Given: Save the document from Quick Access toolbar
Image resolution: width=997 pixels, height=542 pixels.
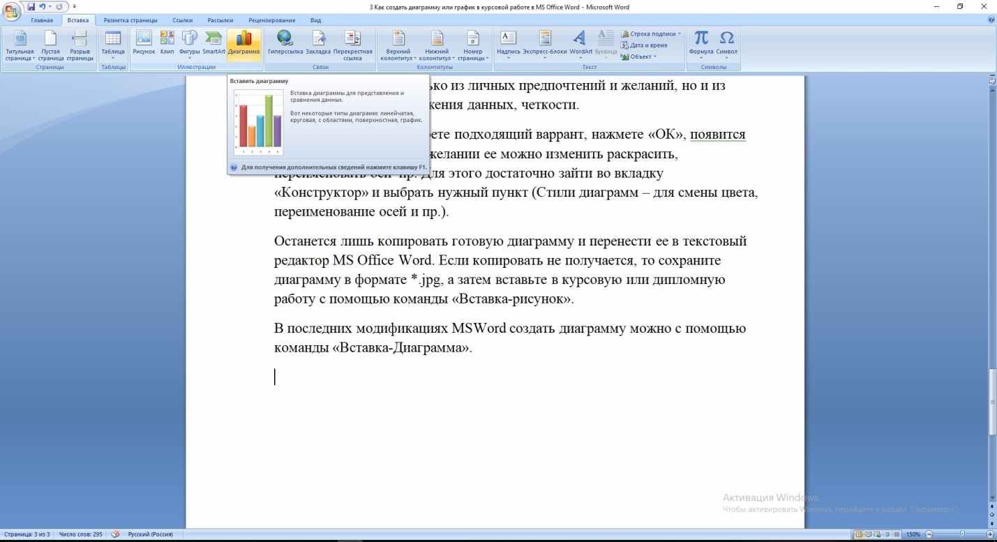Looking at the screenshot, I should point(31,7).
